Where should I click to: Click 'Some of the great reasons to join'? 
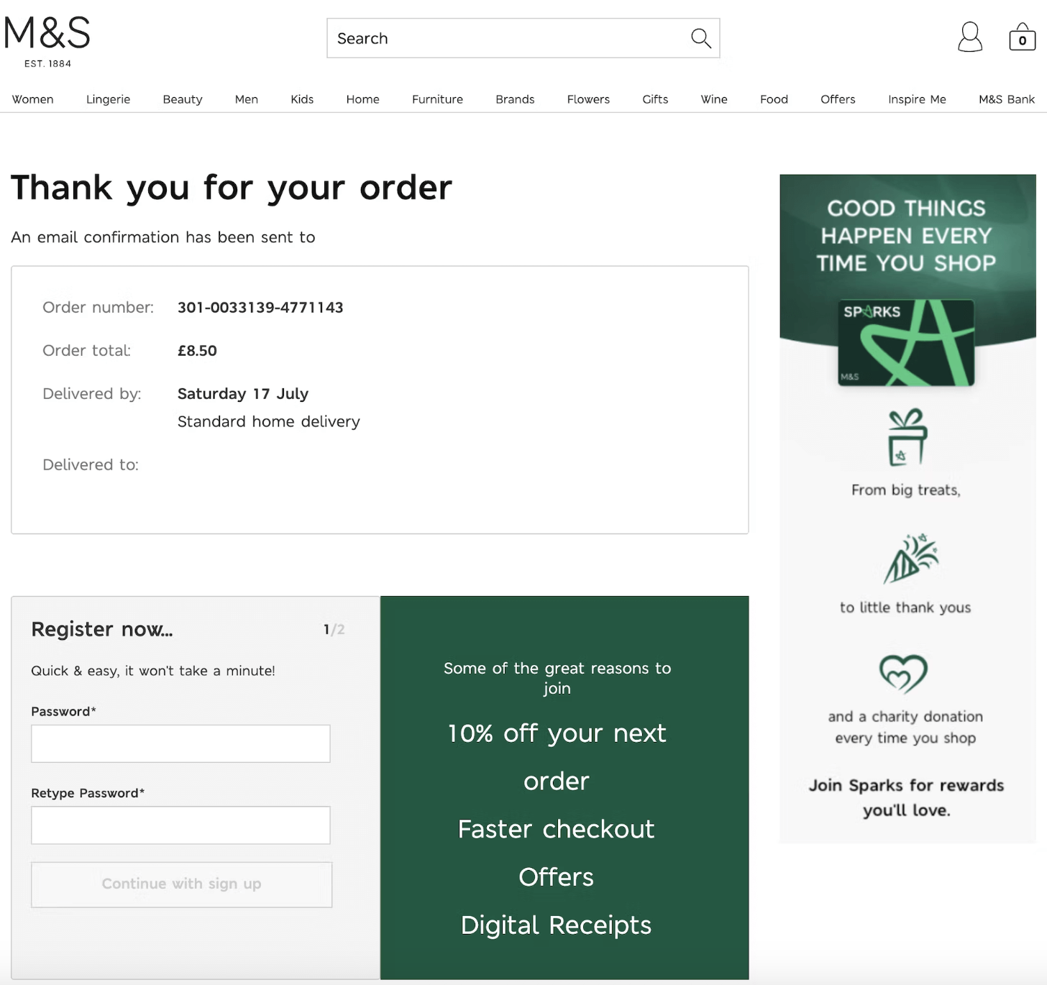557,678
